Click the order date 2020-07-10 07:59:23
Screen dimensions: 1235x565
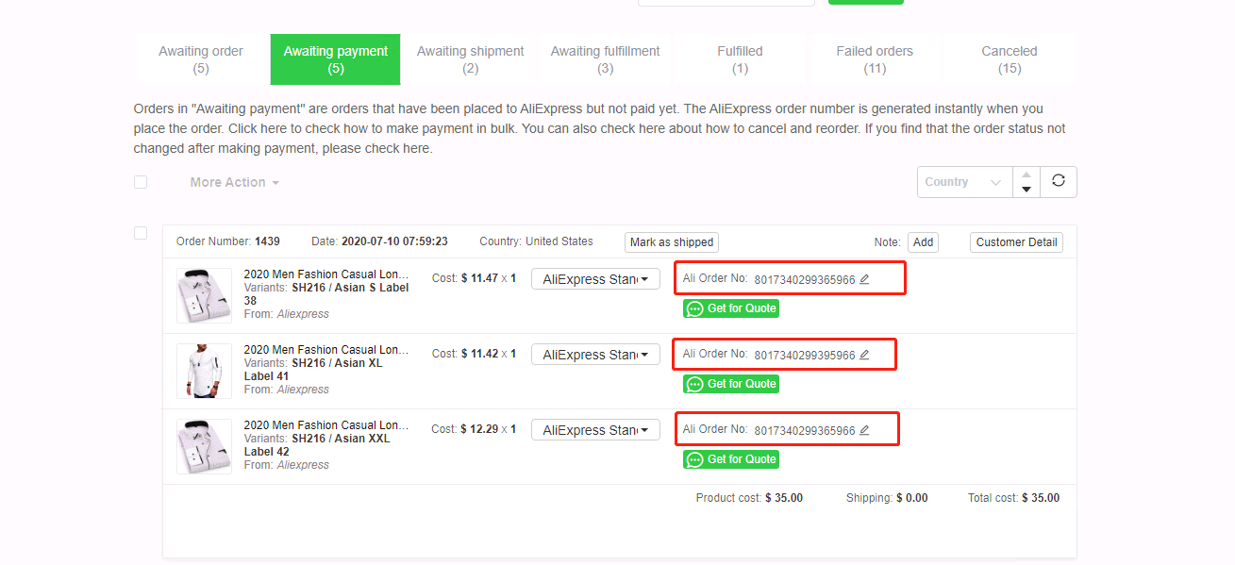click(394, 241)
